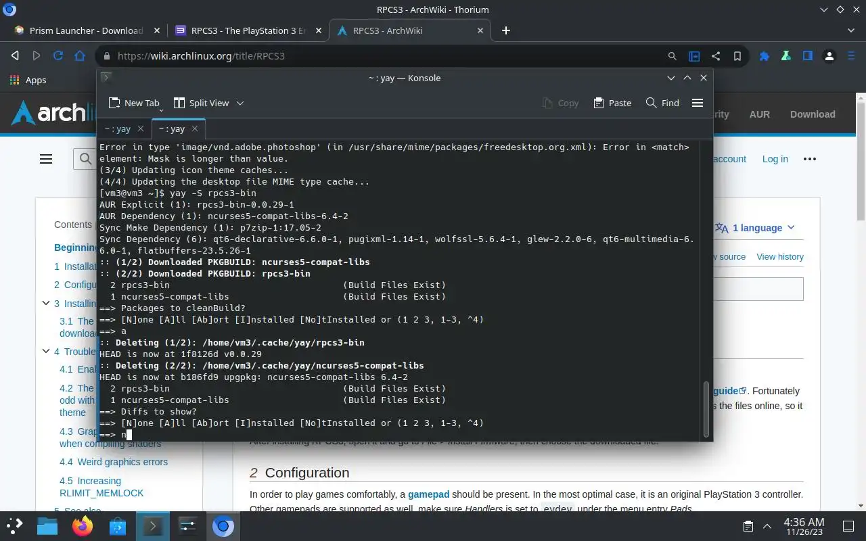This screenshot has width=866, height=541.
Task: Open a new browser tab
Action: click(x=505, y=30)
